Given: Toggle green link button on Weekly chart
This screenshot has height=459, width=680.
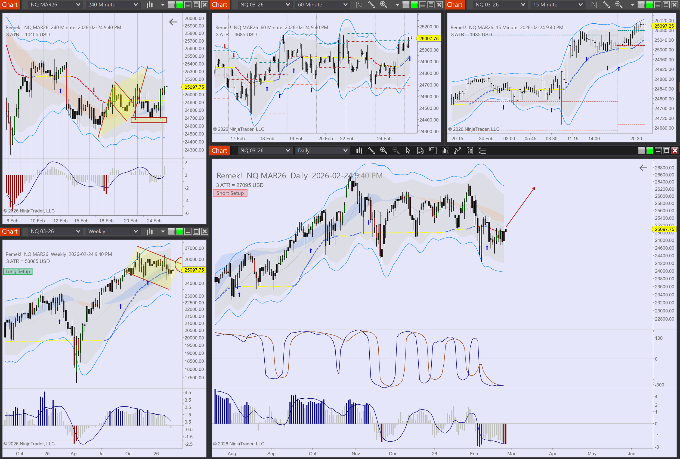Looking at the screenshot, I should click(179, 231).
